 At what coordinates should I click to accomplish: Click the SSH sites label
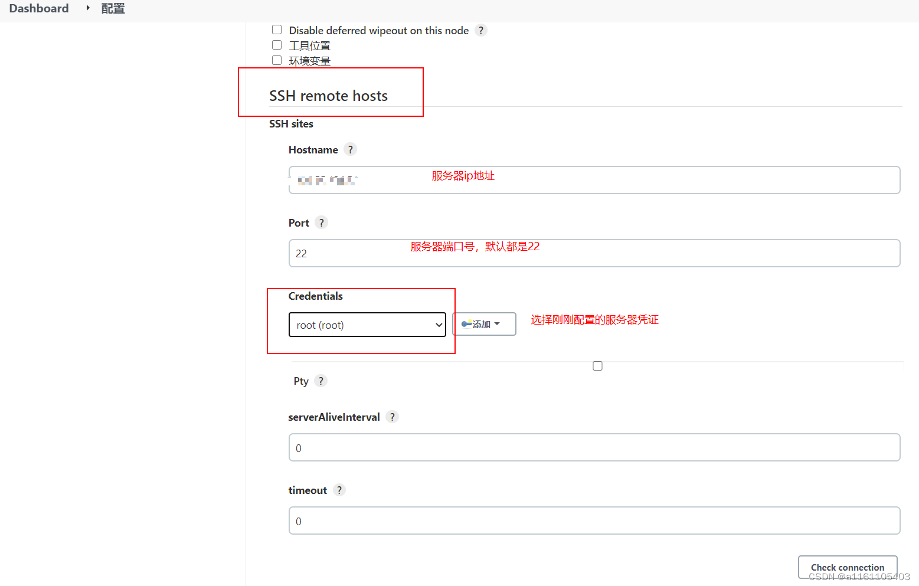291,124
